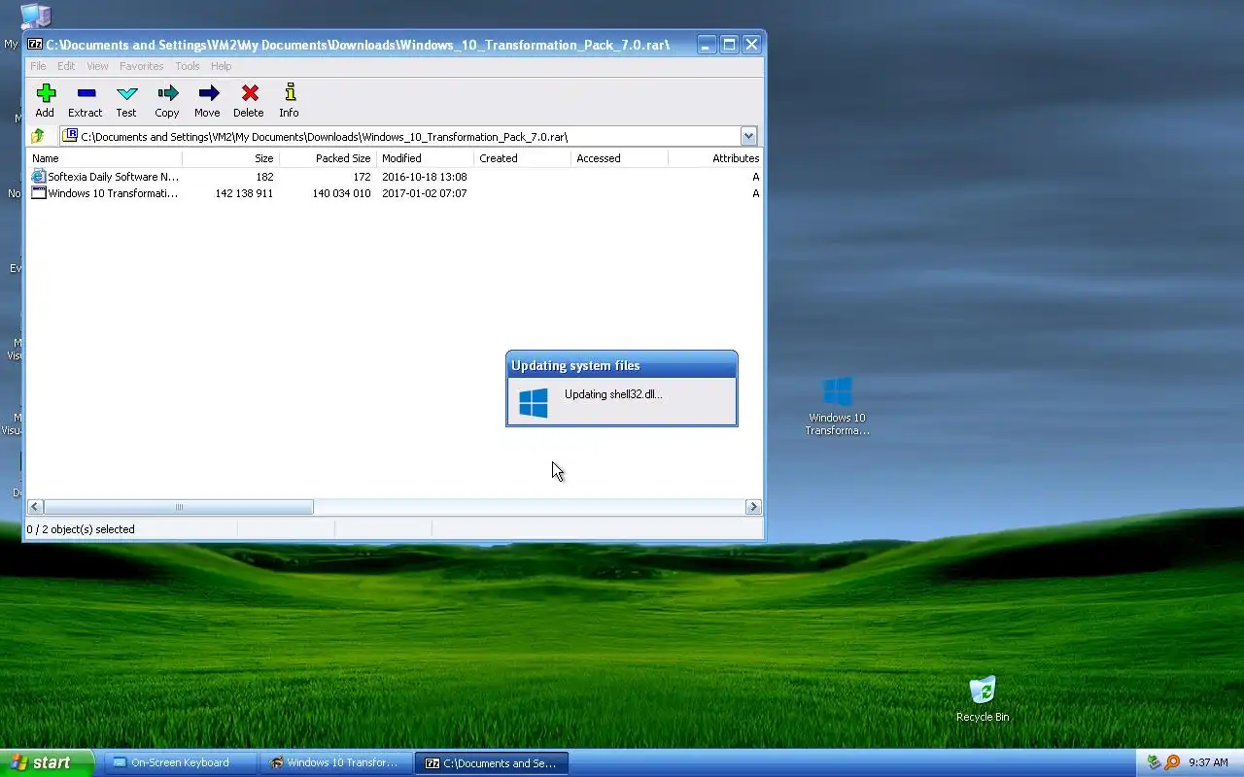Sort by Created column header
Screen dimensions: 1244x777
coord(522,158)
